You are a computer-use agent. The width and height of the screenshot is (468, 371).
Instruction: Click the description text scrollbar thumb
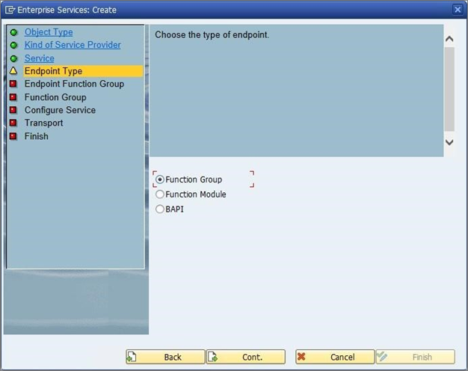pos(449,89)
